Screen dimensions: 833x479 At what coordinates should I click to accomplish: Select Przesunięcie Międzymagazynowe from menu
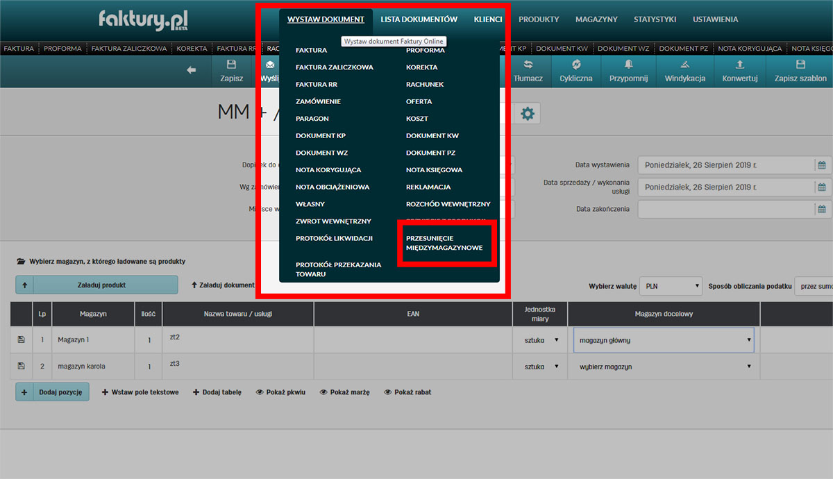444,242
